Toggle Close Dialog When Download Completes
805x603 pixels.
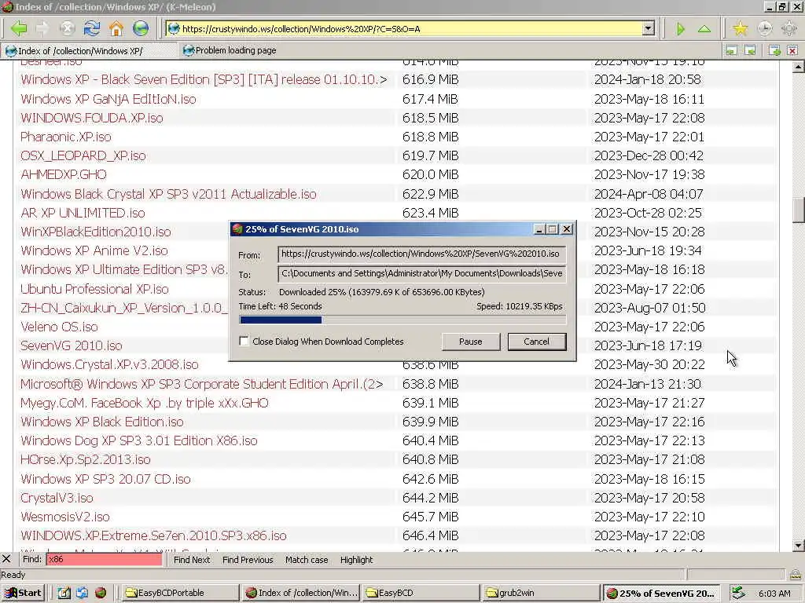click(244, 341)
